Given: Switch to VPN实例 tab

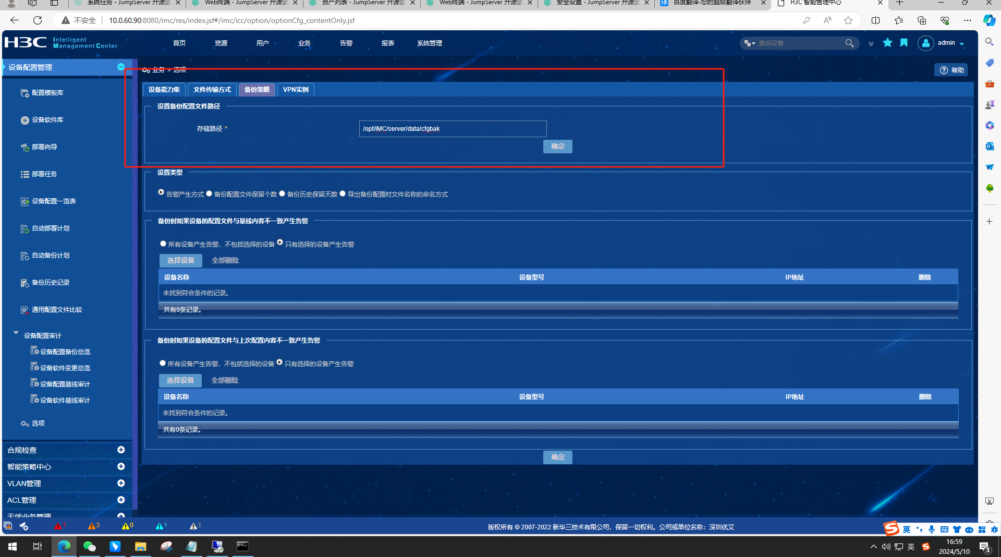Looking at the screenshot, I should pos(296,90).
